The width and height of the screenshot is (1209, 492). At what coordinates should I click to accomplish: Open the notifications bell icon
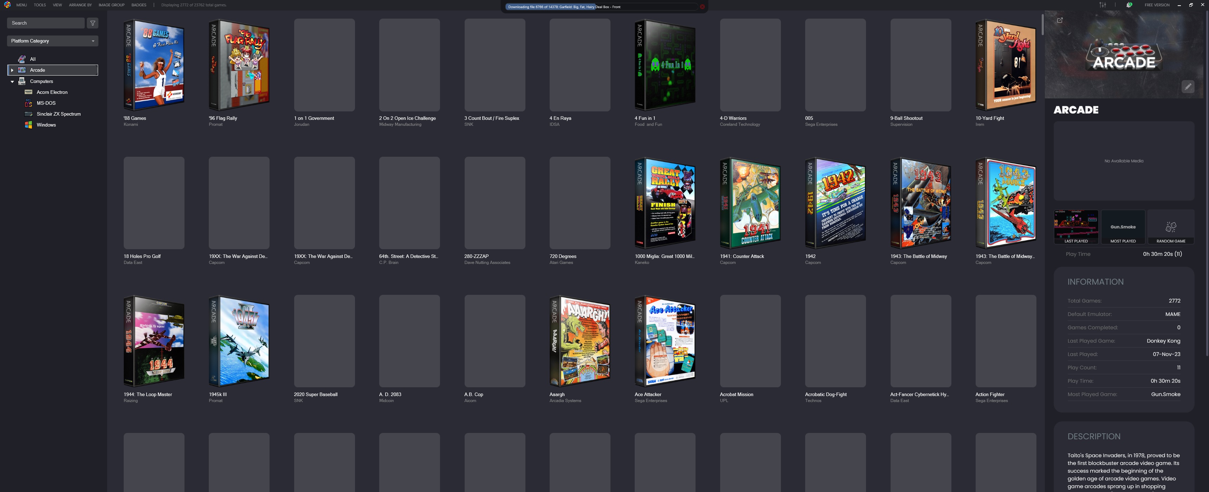coord(1129,5)
